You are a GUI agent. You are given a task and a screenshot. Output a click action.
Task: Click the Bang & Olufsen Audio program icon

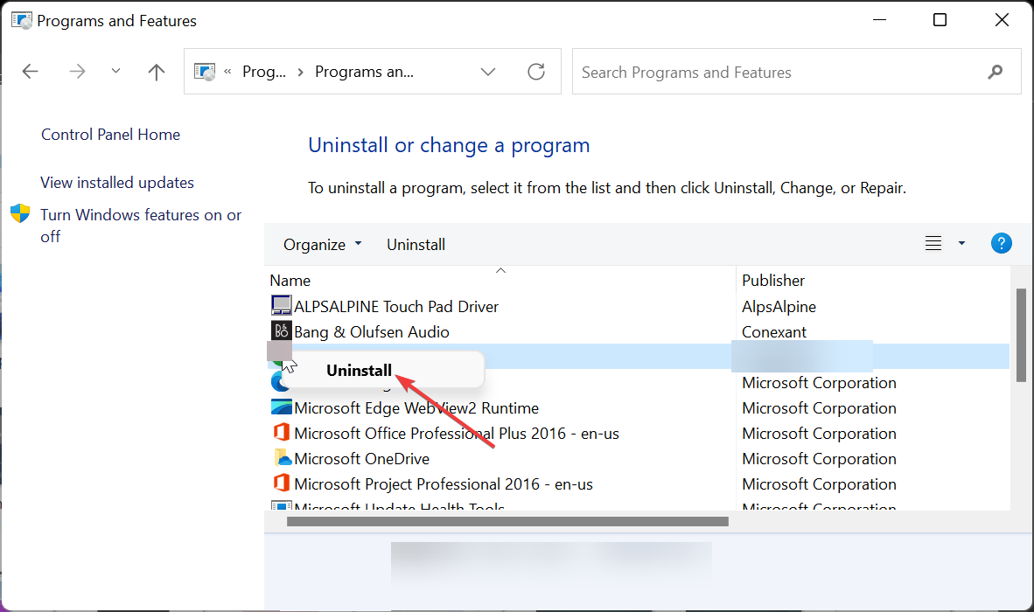pyautogui.click(x=281, y=330)
